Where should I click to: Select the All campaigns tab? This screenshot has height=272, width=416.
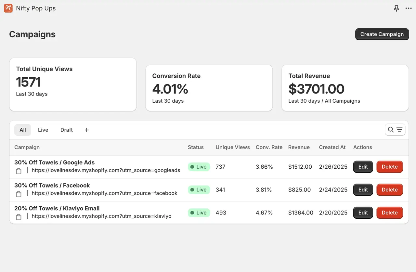pos(23,130)
